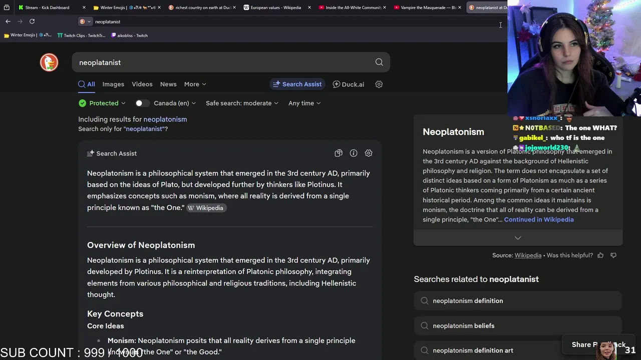Select the All results tab
Viewport: 641px width, 360px height.
[x=87, y=84]
